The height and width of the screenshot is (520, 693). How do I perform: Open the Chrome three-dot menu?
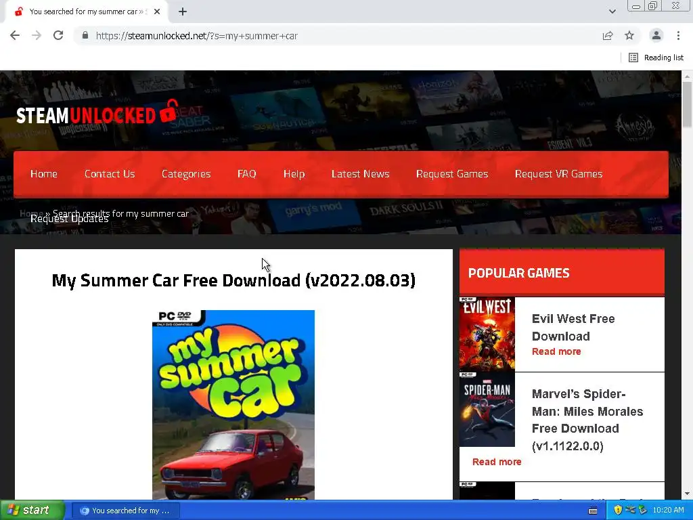tap(678, 35)
